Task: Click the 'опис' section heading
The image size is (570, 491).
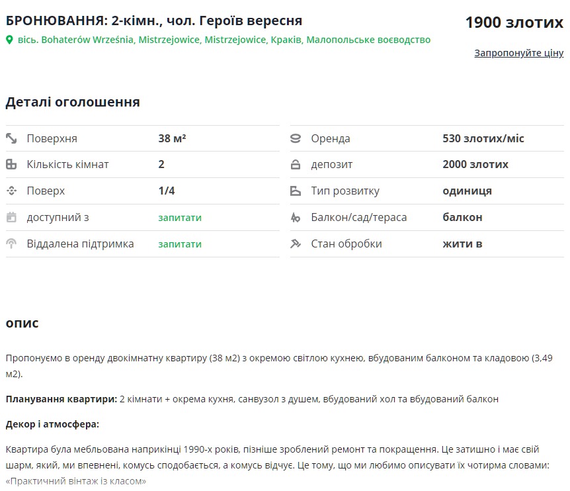Action: point(22,323)
